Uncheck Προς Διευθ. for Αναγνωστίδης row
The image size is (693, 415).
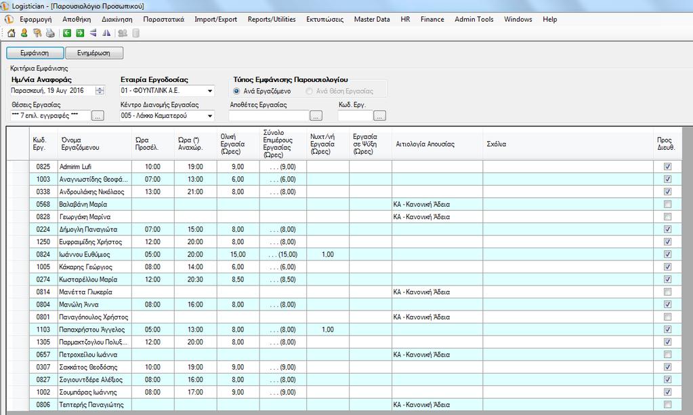667,179
